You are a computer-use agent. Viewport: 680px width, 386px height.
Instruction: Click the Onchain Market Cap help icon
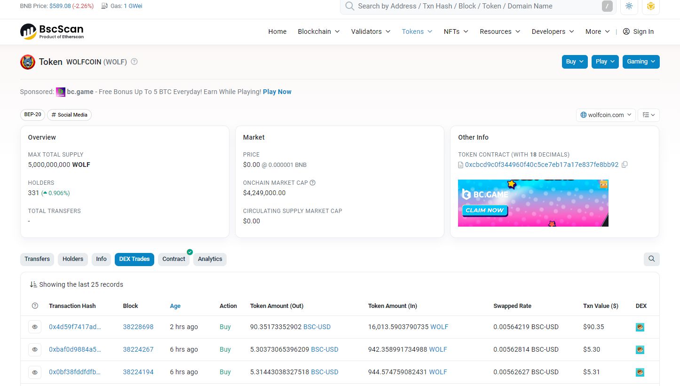[x=313, y=183]
